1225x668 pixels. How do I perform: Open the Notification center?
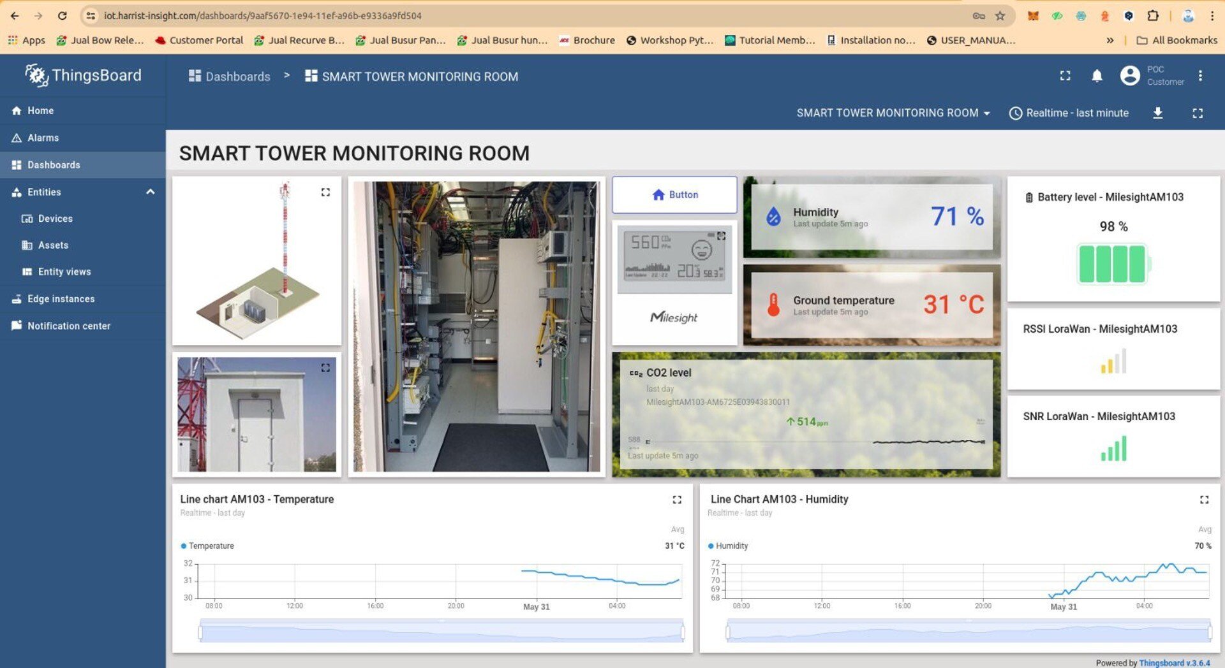pos(68,326)
